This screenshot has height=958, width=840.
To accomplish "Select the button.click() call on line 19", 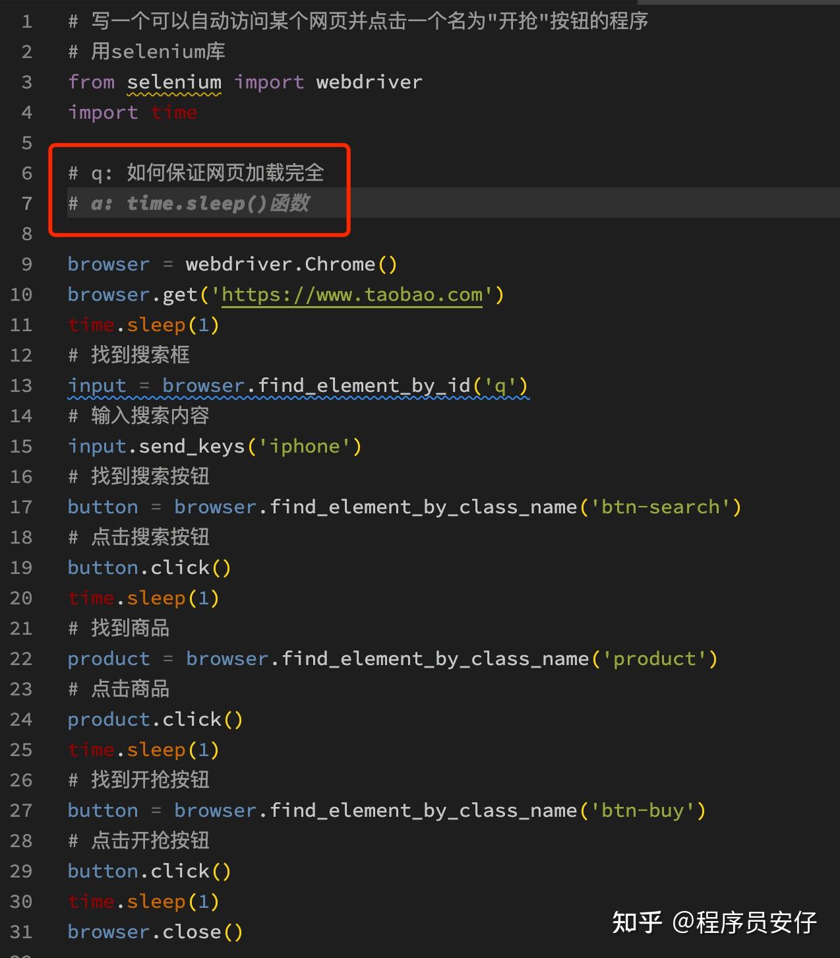I will pyautogui.click(x=149, y=567).
